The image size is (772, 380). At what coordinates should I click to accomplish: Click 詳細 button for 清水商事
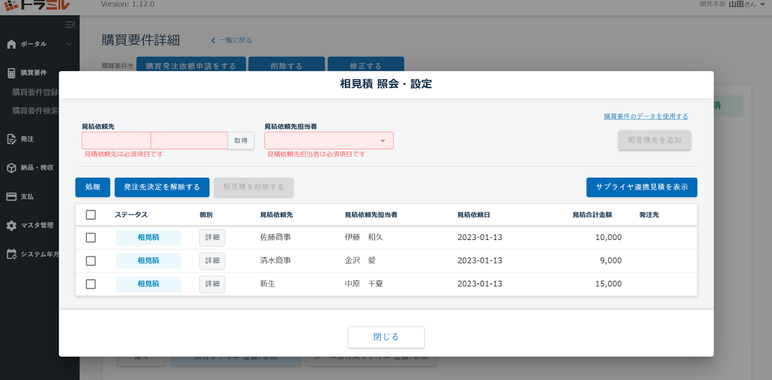(x=212, y=261)
